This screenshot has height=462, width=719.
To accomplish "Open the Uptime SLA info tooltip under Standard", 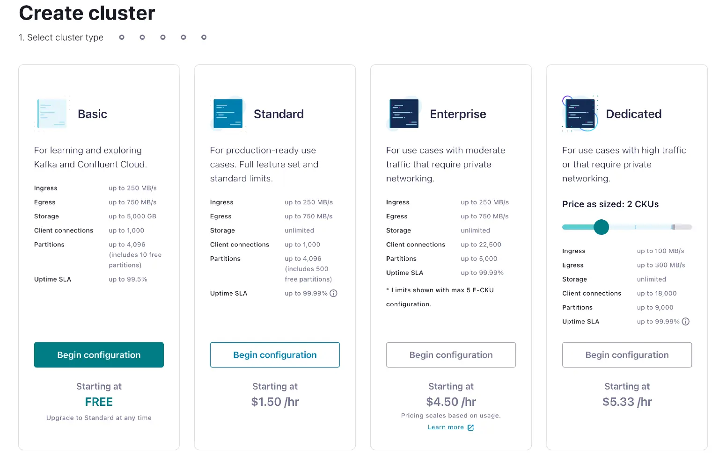I will [x=333, y=293].
